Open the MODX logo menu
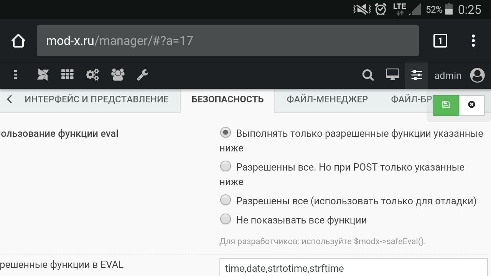 (43, 75)
